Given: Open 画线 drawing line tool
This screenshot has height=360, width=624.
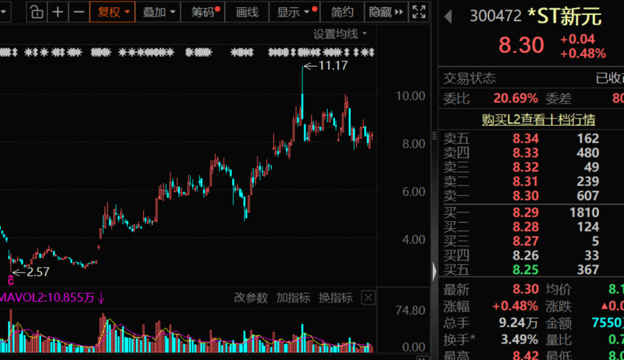Looking at the screenshot, I should 246,12.
